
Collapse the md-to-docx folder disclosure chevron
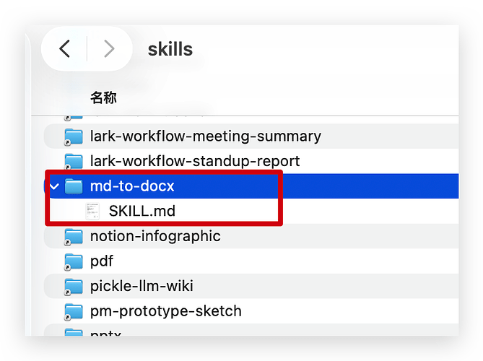[x=54, y=186]
